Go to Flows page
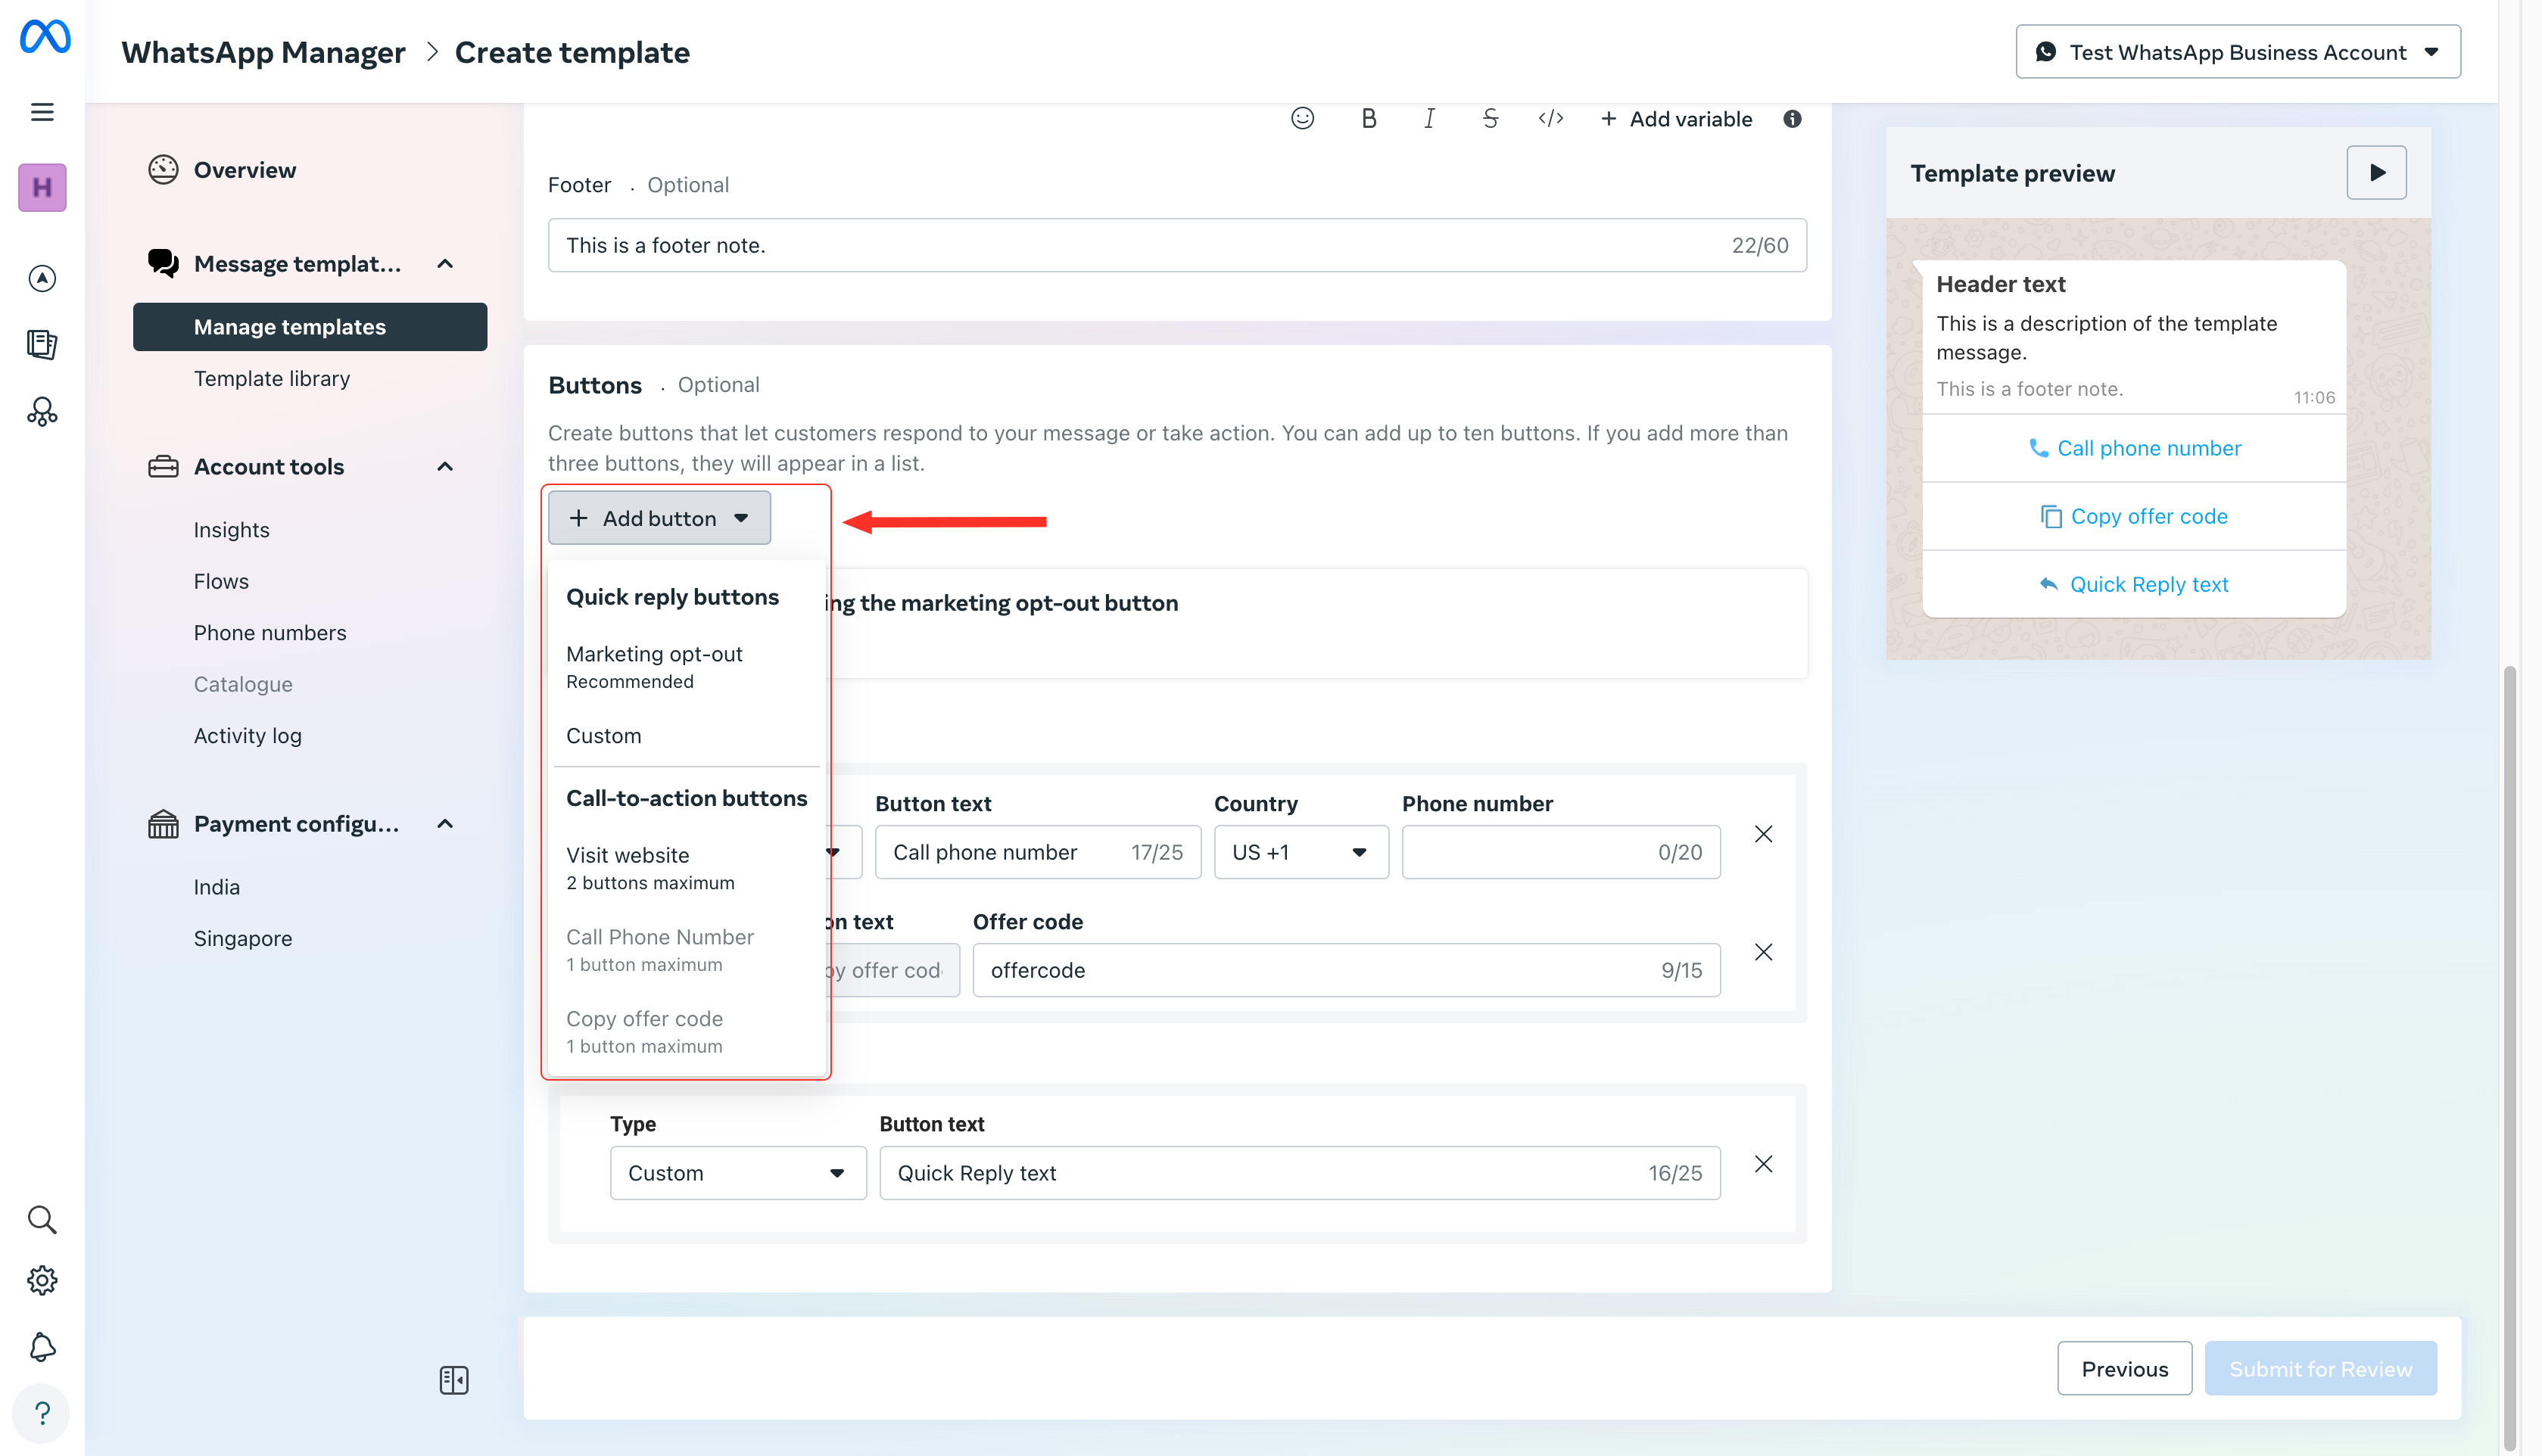The width and height of the screenshot is (2542, 1456). point(221,582)
